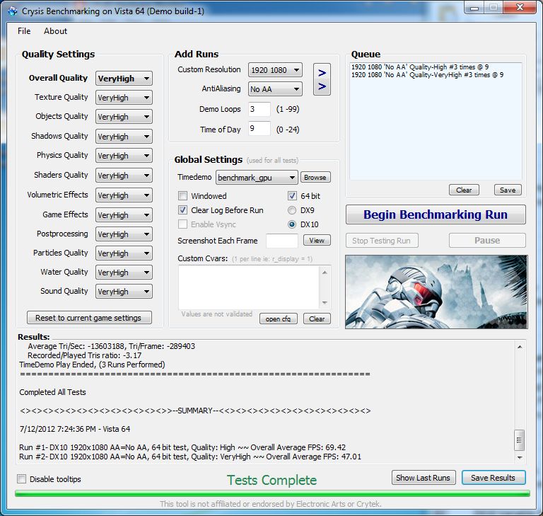
Task: Click the Results scrollbar up arrow
Action: pyautogui.click(x=520, y=347)
